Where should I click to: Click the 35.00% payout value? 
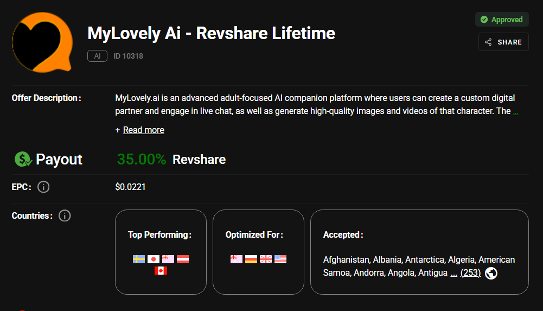click(x=141, y=160)
